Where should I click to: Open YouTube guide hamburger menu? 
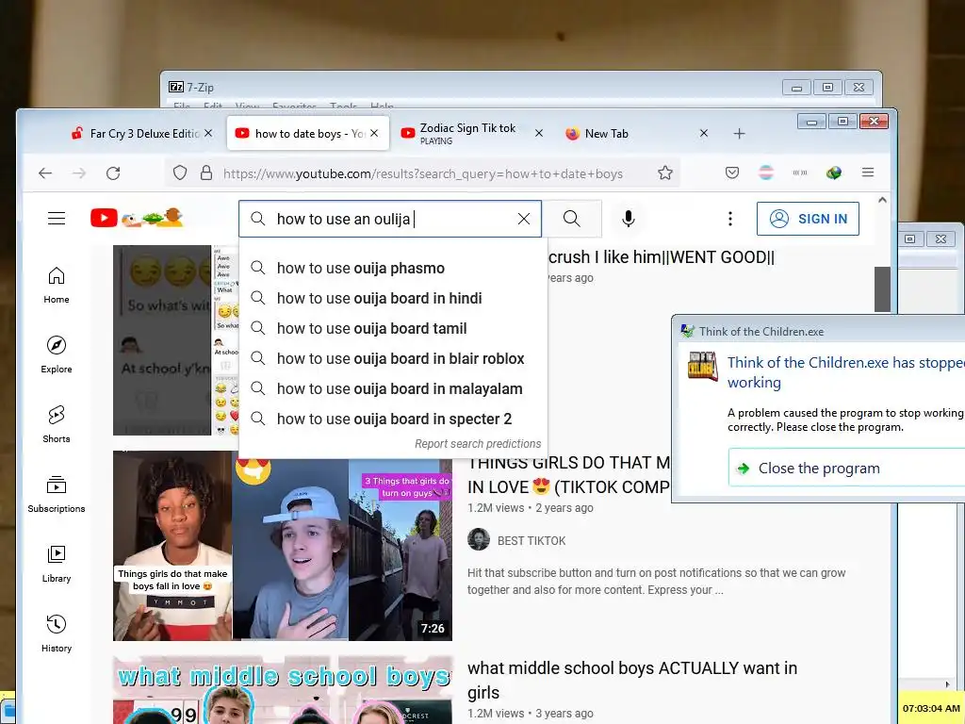57,219
